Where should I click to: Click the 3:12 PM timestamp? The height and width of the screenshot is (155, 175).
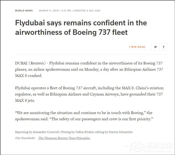tap(65, 10)
